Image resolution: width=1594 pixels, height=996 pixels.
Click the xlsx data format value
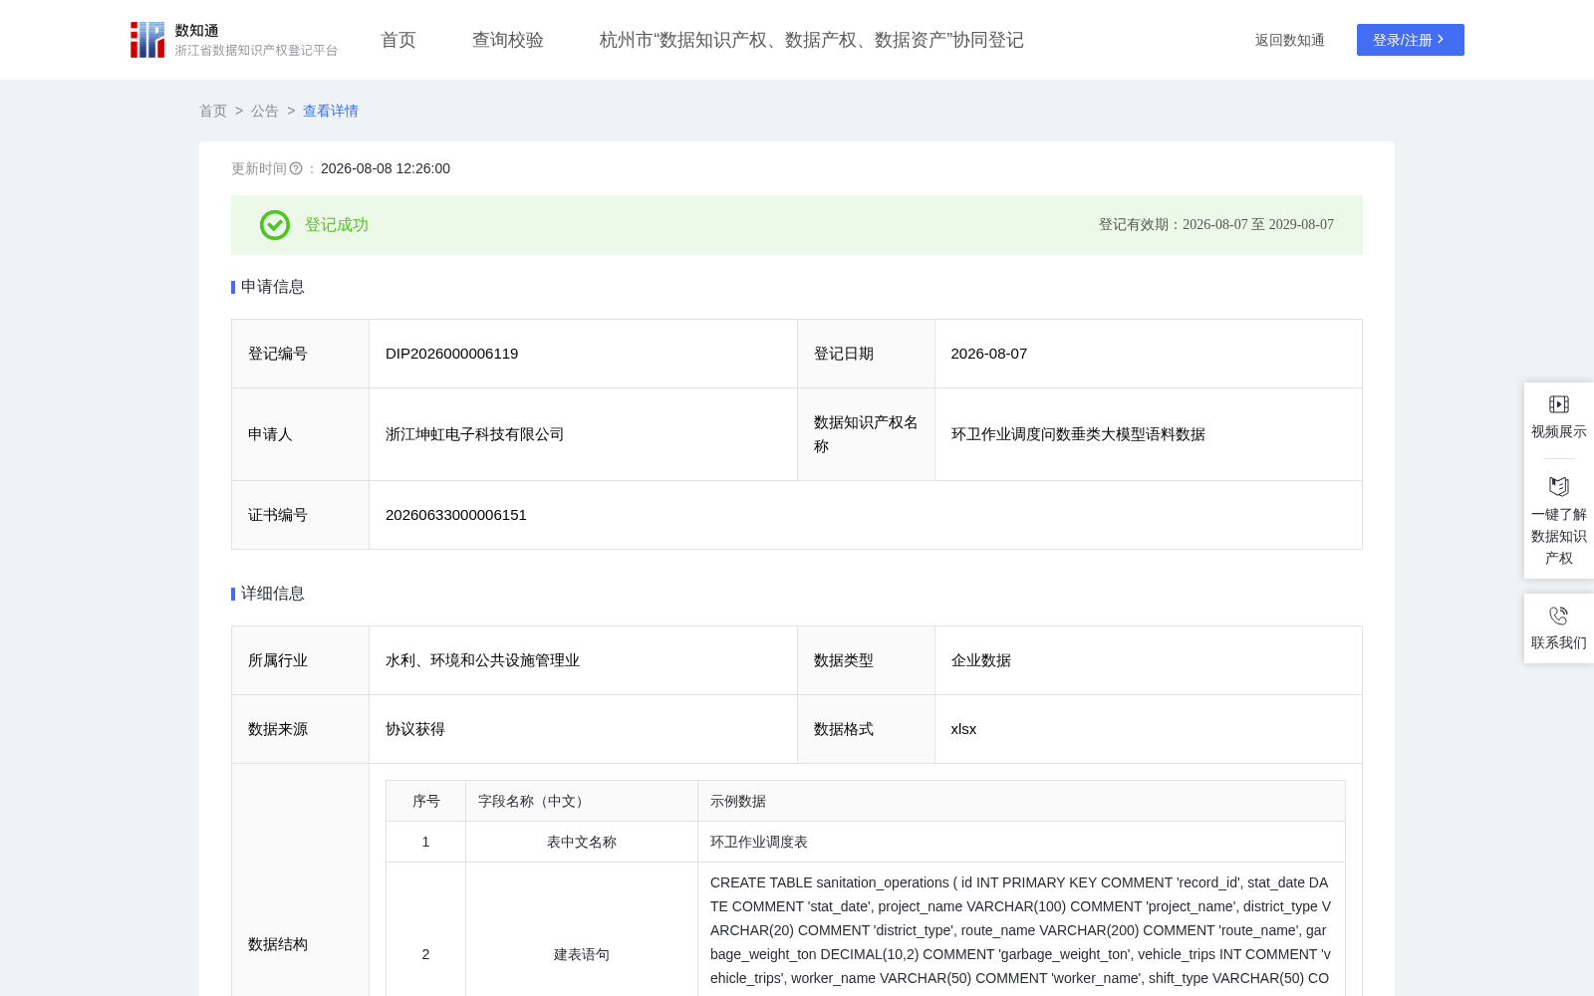tap(964, 729)
